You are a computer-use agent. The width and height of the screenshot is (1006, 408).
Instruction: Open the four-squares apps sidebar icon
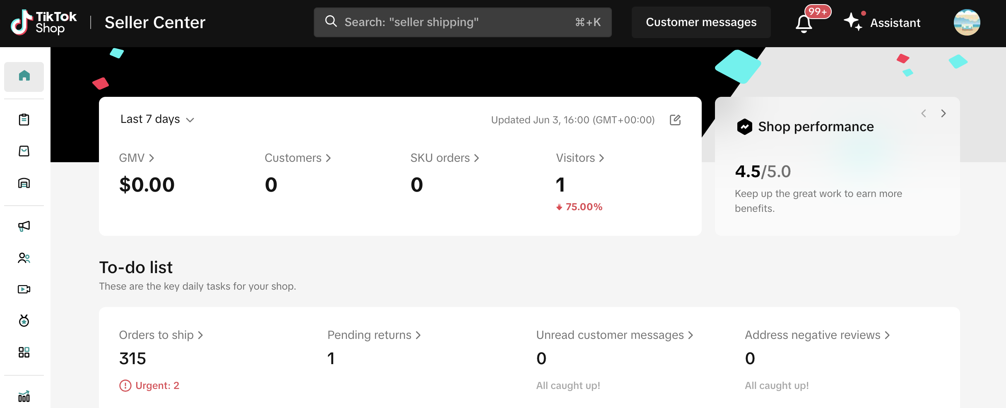[x=24, y=352]
